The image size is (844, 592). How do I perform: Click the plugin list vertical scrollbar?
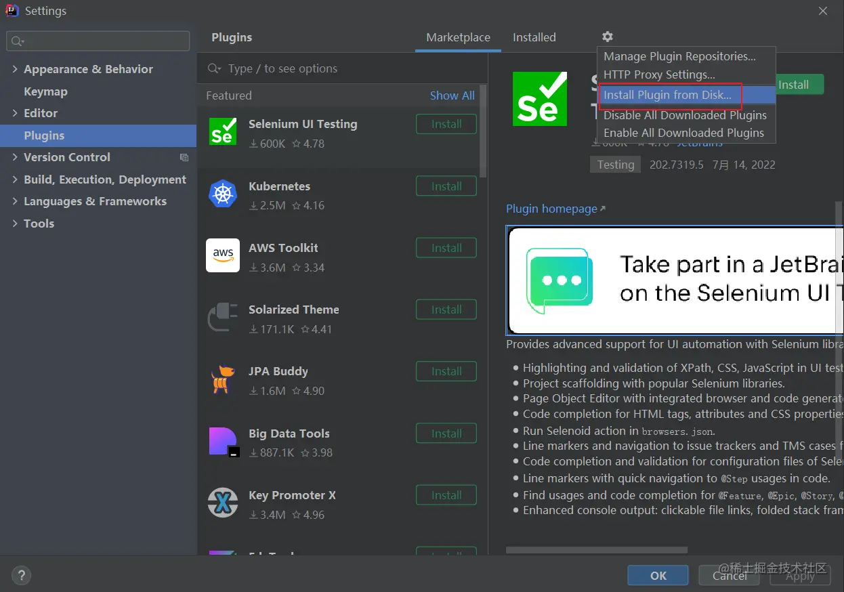483,130
